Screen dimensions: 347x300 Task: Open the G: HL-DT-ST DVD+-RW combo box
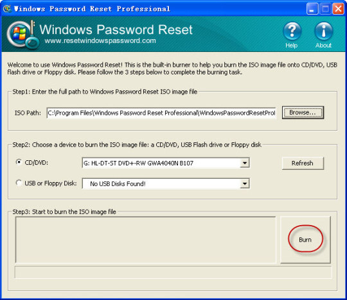(166, 163)
